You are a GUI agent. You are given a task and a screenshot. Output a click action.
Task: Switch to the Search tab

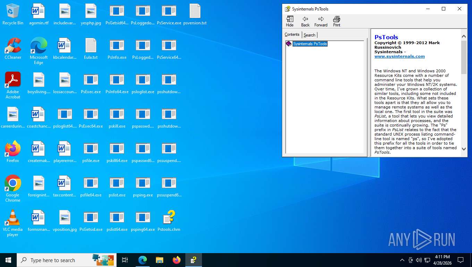click(x=309, y=35)
